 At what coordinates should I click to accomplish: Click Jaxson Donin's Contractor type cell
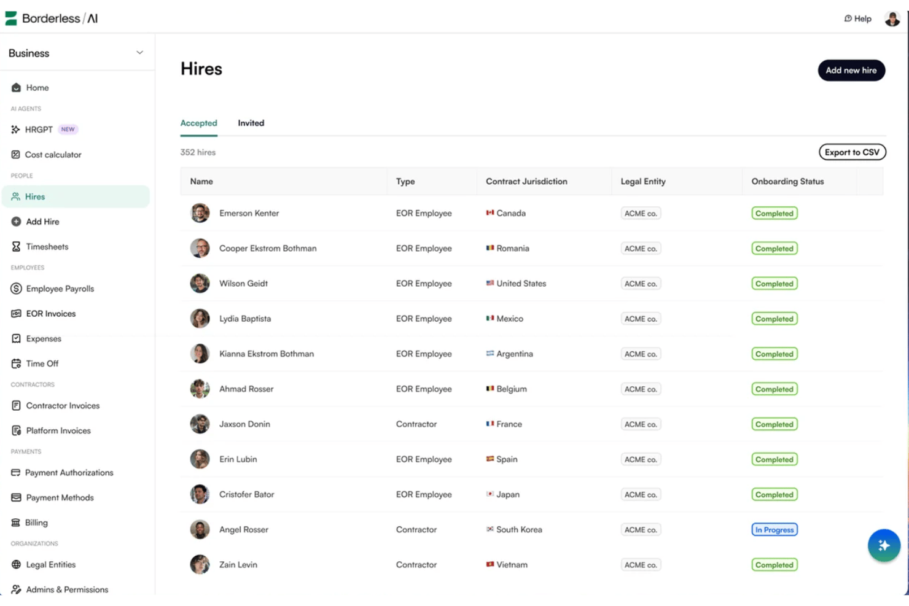(x=416, y=424)
